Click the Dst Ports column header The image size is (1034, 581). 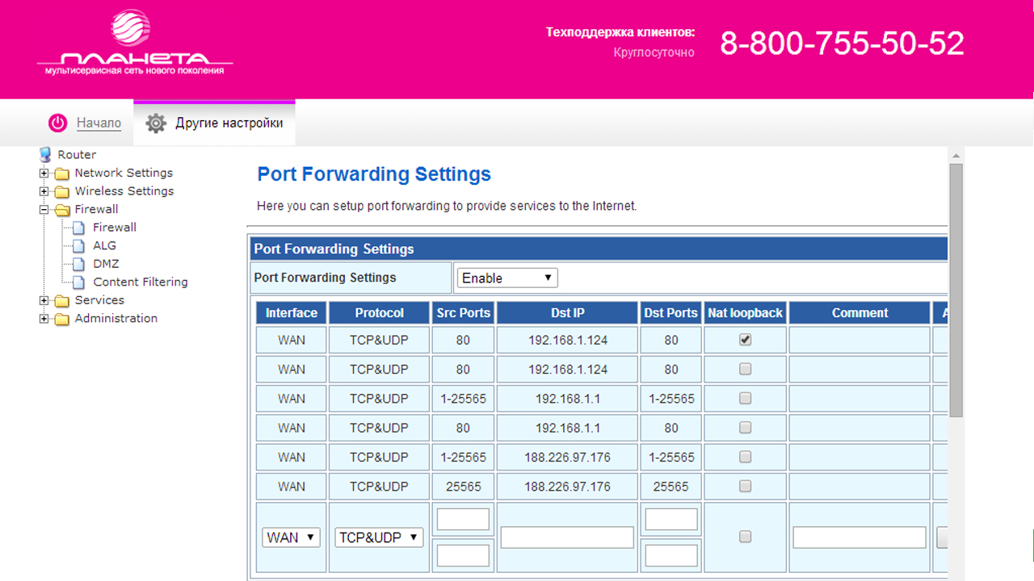(670, 313)
